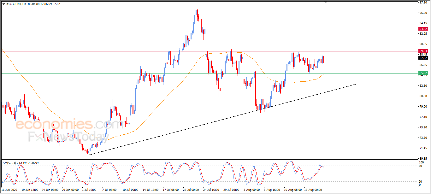Click the 87.82 current price label
The width and height of the screenshot is (431, 194).
[423, 58]
